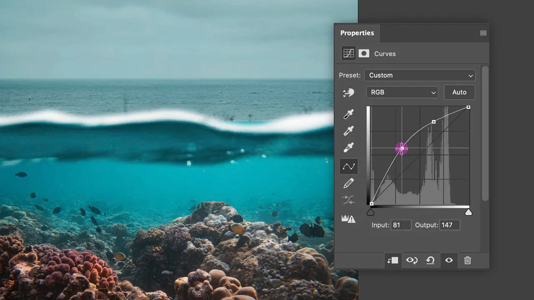Click the black point input slider
Viewport: 534px width, 300px height.
370,212
